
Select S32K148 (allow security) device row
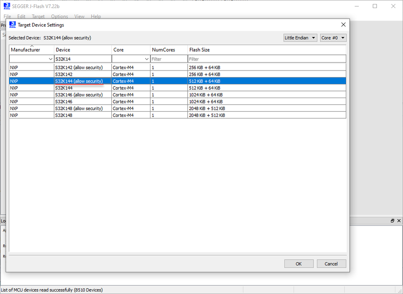click(177, 108)
